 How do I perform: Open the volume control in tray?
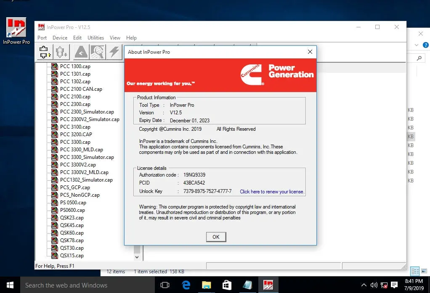point(374,285)
